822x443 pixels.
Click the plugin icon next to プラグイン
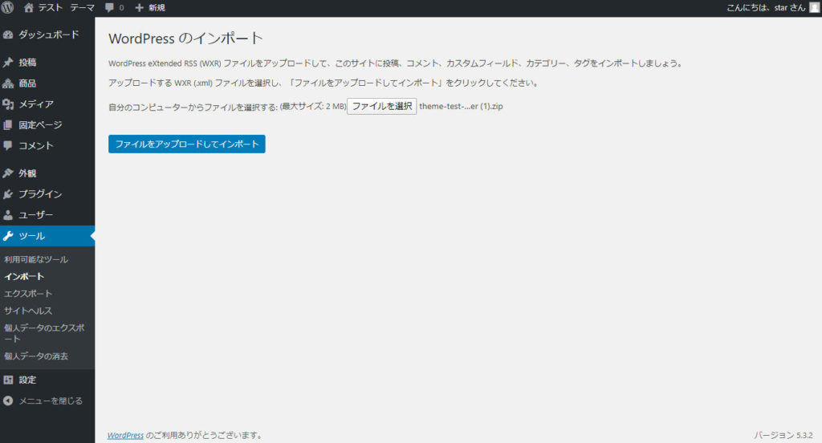click(x=8, y=194)
